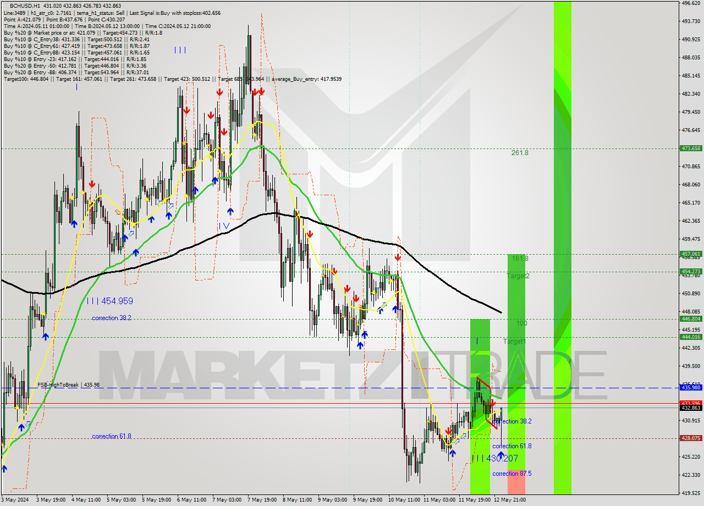The height and width of the screenshot is (506, 704).
Task: Click the 'I V' wave marker label
Action: [224, 226]
